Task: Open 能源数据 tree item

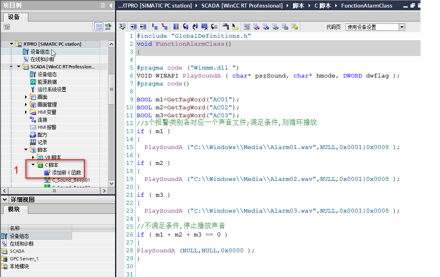Action: (x=47, y=82)
